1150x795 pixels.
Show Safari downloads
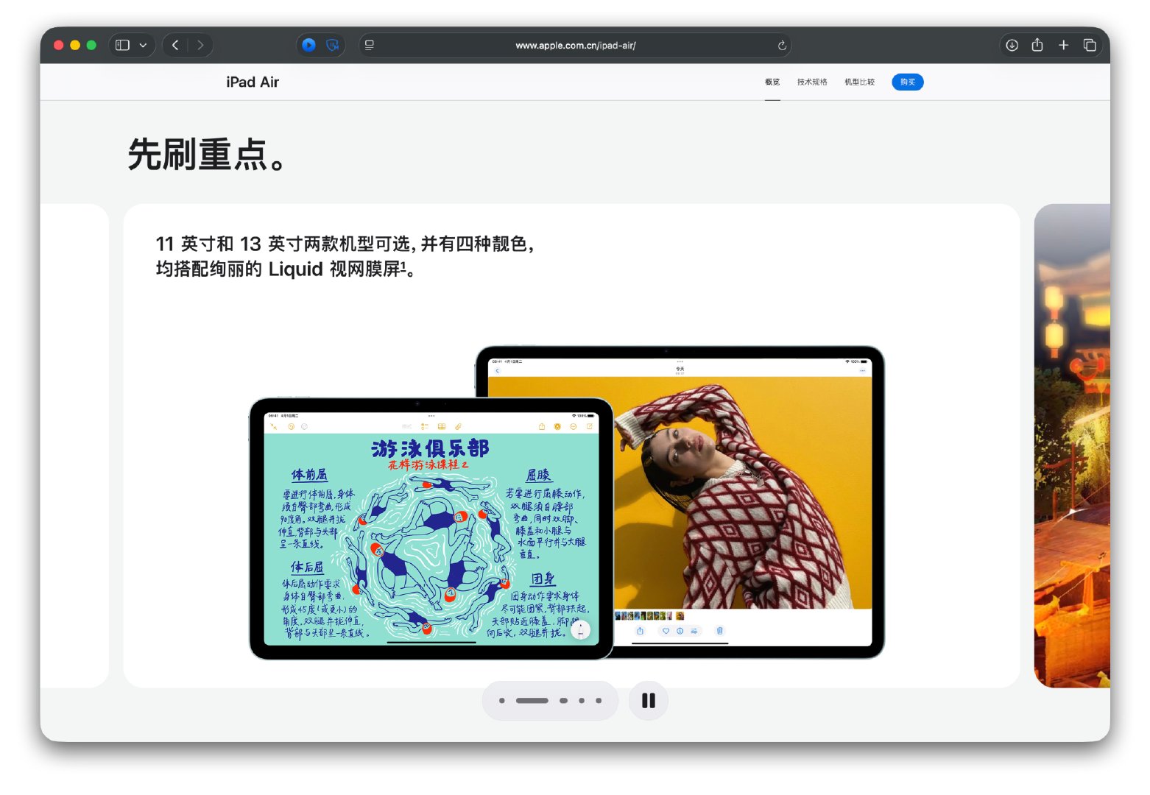tap(1012, 45)
